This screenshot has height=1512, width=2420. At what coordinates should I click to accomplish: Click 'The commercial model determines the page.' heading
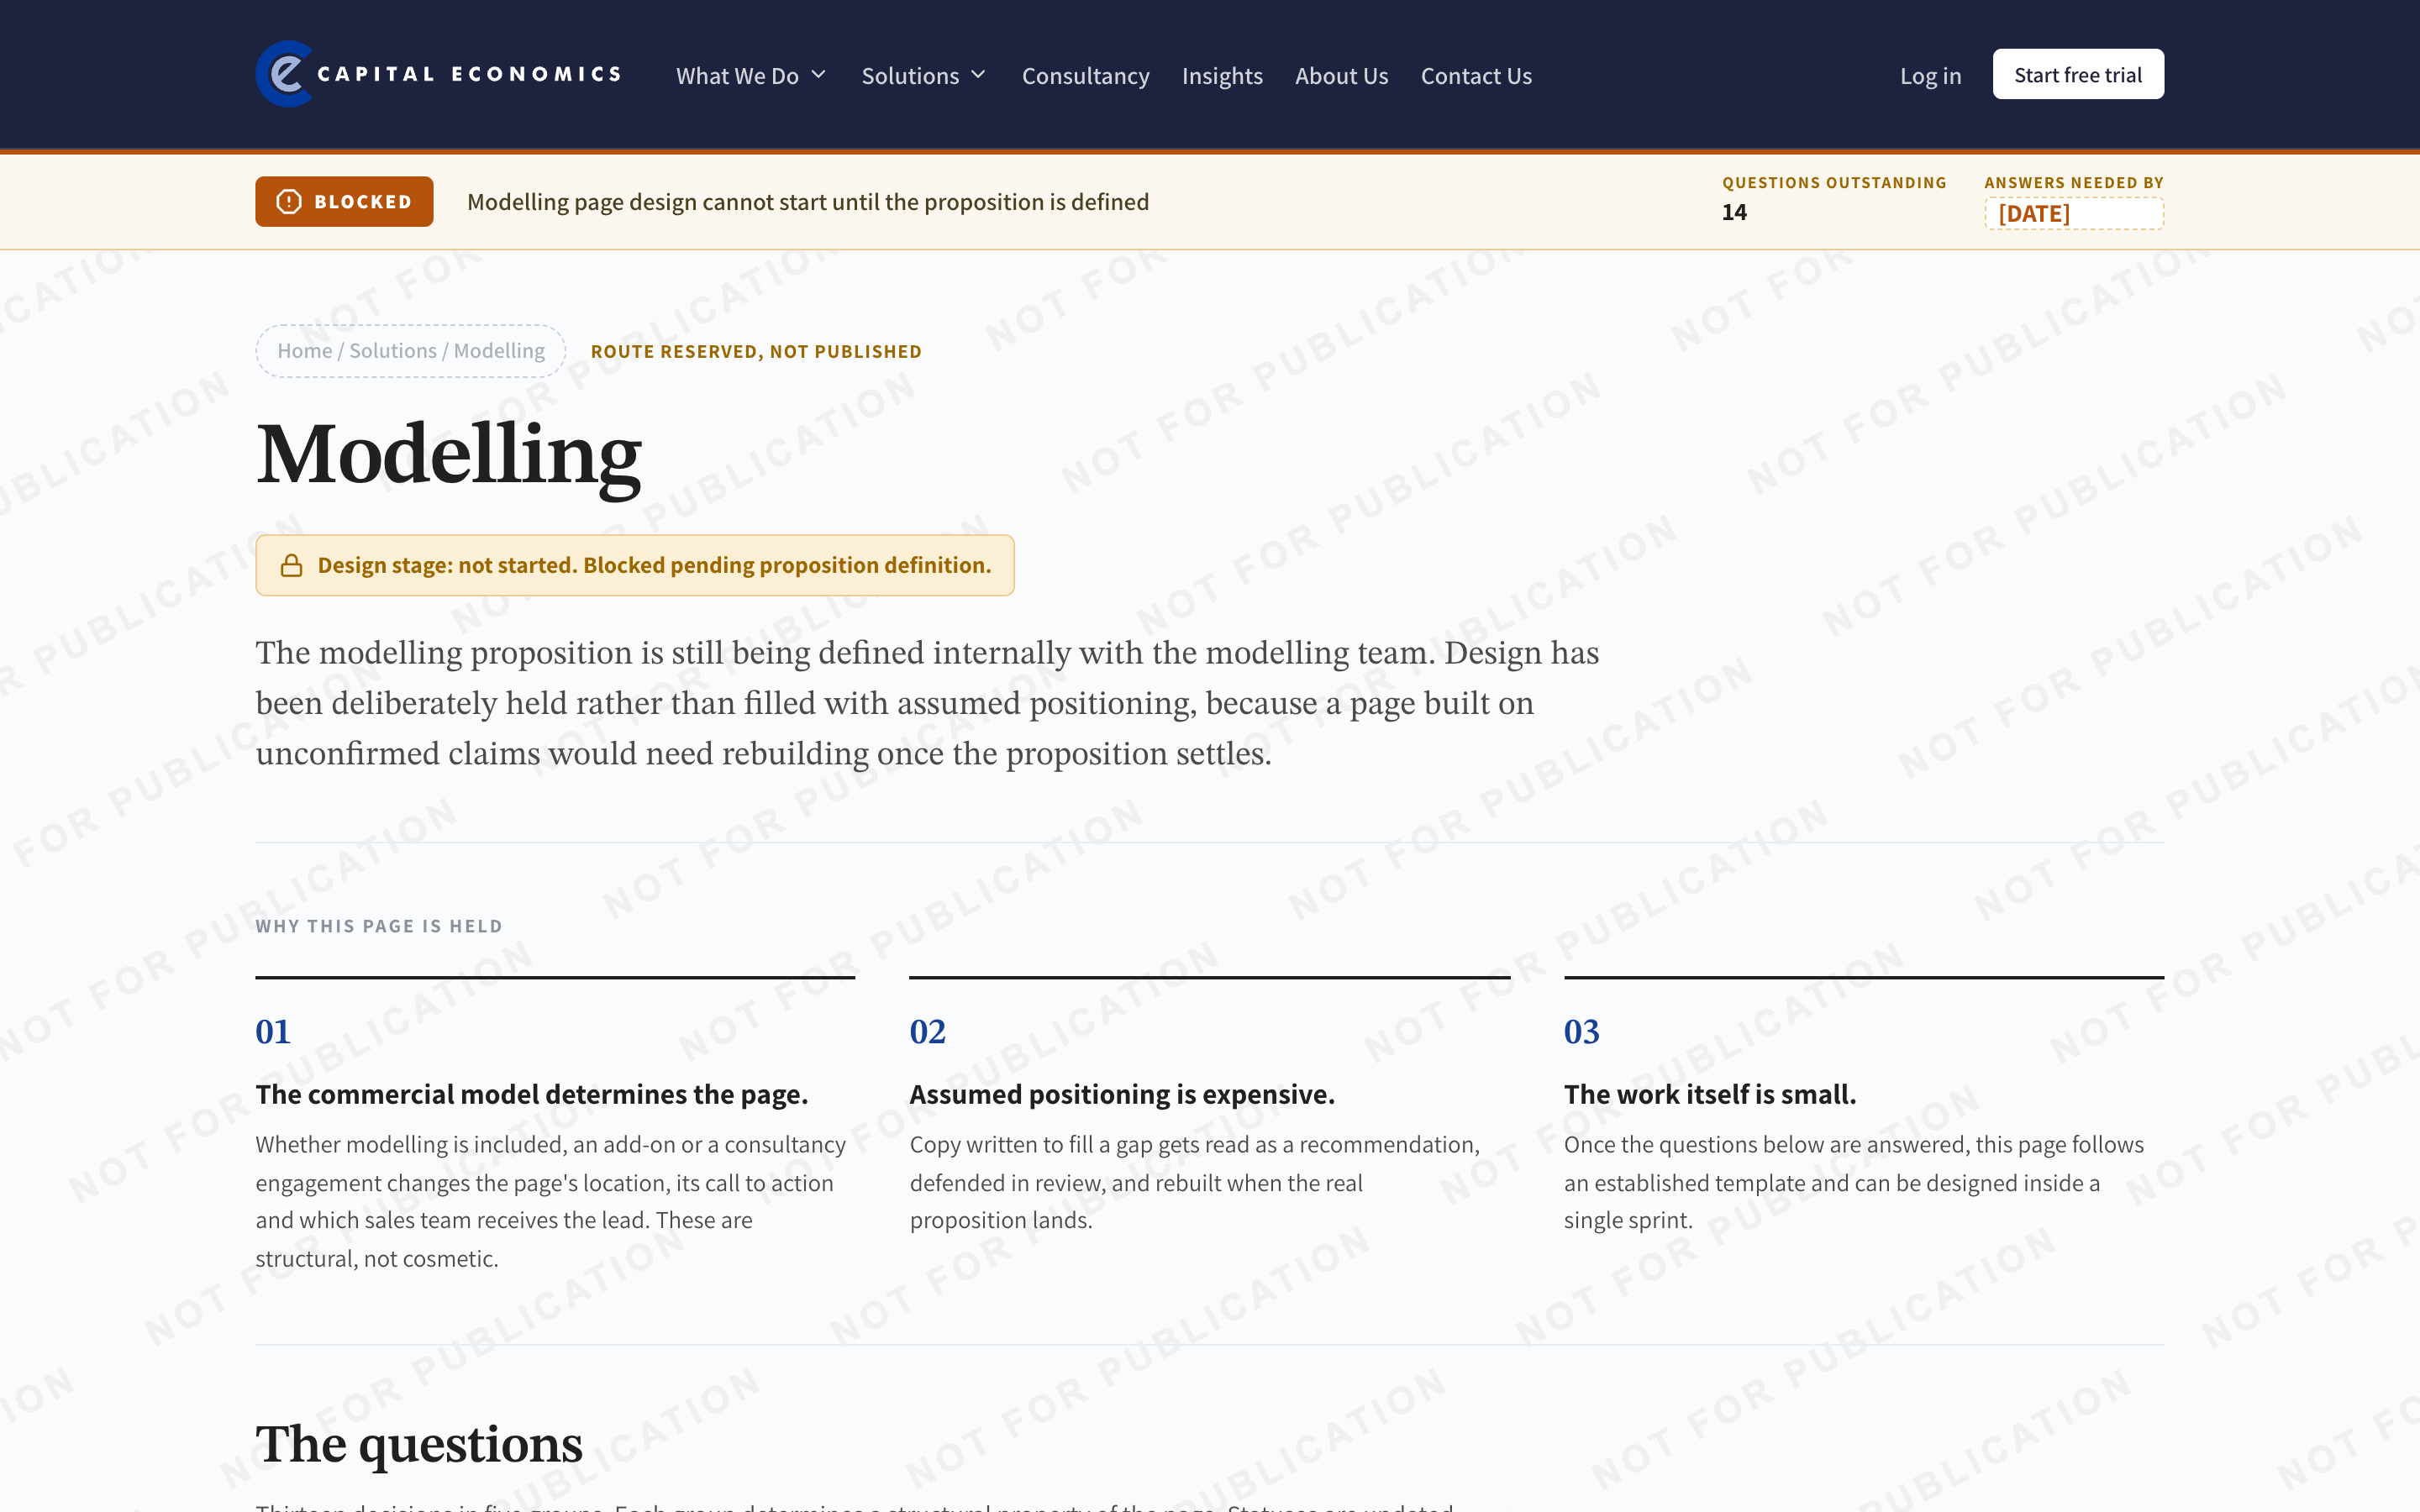tap(532, 1095)
